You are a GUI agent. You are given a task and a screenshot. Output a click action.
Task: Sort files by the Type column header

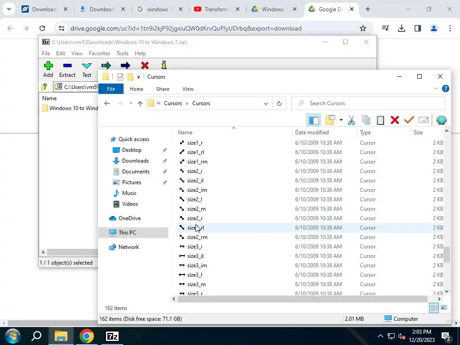coord(365,133)
